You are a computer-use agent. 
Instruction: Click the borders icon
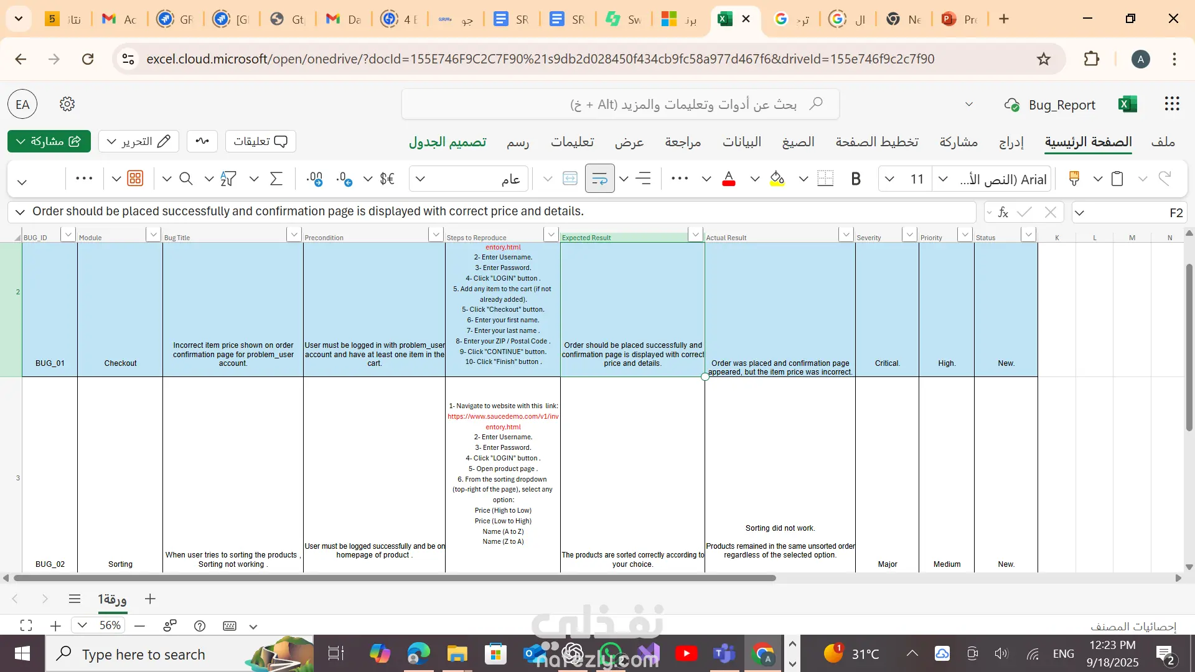tap(825, 179)
